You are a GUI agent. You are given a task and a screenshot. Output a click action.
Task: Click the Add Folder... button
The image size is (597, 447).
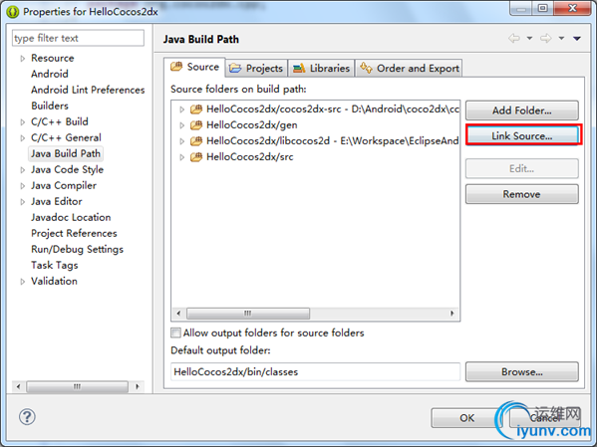[x=521, y=111]
